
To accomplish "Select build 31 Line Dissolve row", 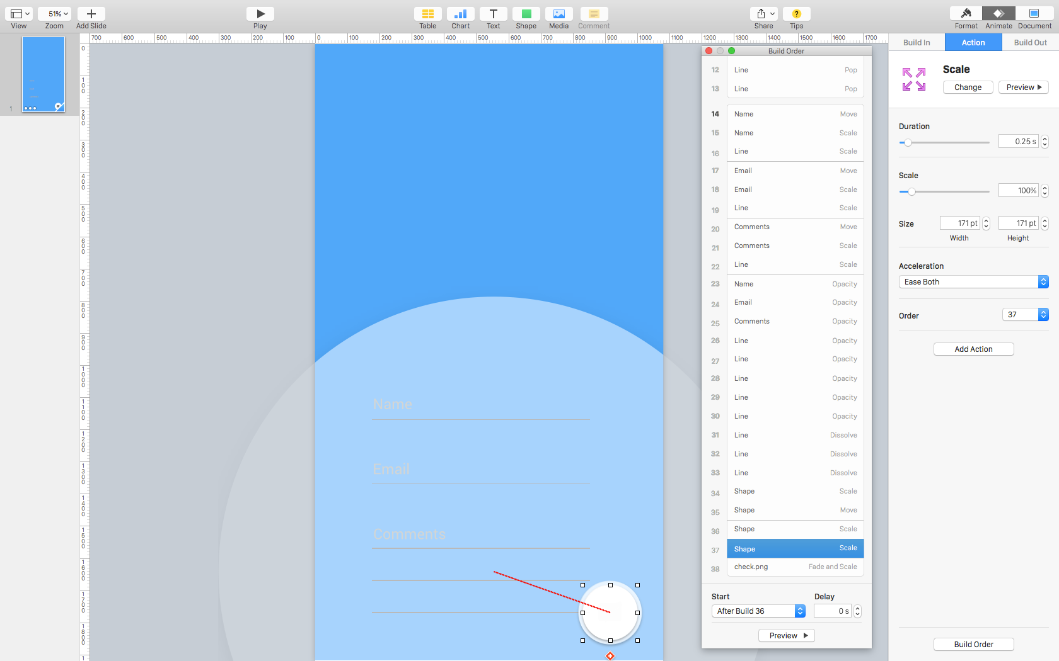I will tap(796, 435).
